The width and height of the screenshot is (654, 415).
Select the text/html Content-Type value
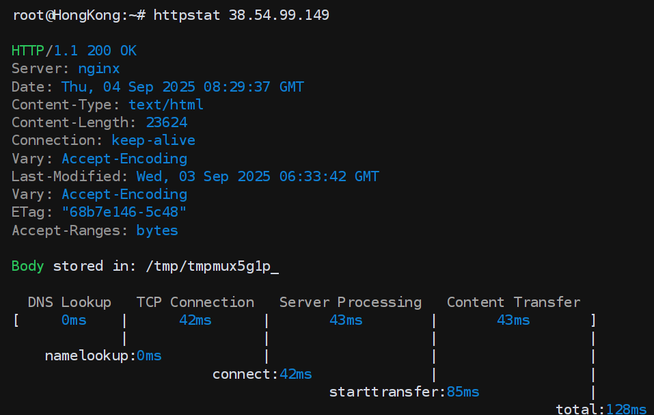pos(166,105)
